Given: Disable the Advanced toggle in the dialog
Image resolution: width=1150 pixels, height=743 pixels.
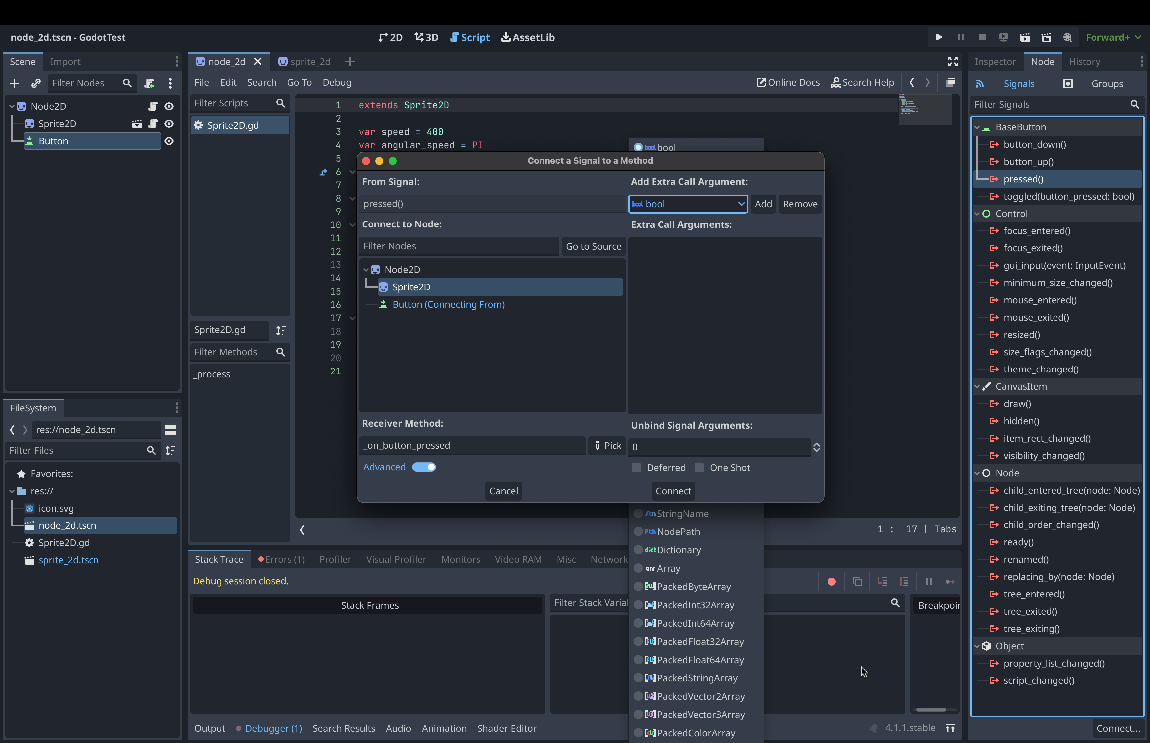Looking at the screenshot, I should [424, 467].
